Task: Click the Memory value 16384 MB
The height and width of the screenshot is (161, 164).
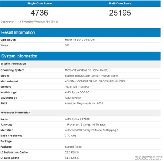Action: [77, 87]
